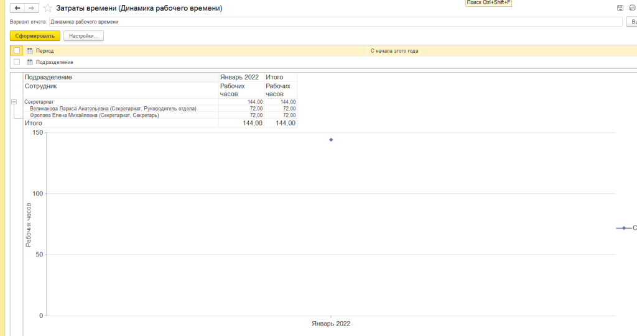Viewport: 637px width, 336px height.
Task: Click the Январь 2022 column header
Action: point(239,77)
